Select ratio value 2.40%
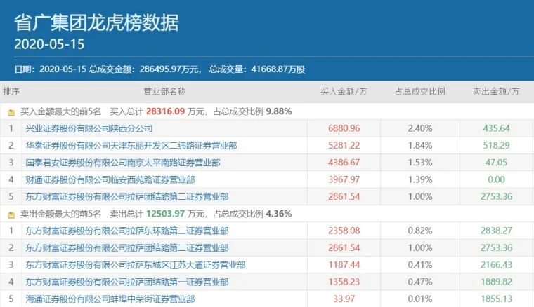This screenshot has width=534, height=307. (x=420, y=128)
